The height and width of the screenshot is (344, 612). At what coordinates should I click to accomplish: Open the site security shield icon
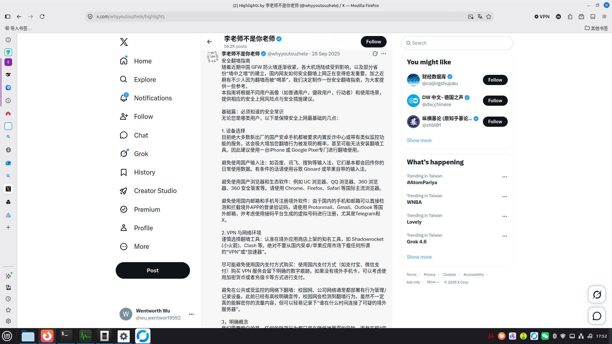click(x=90, y=17)
